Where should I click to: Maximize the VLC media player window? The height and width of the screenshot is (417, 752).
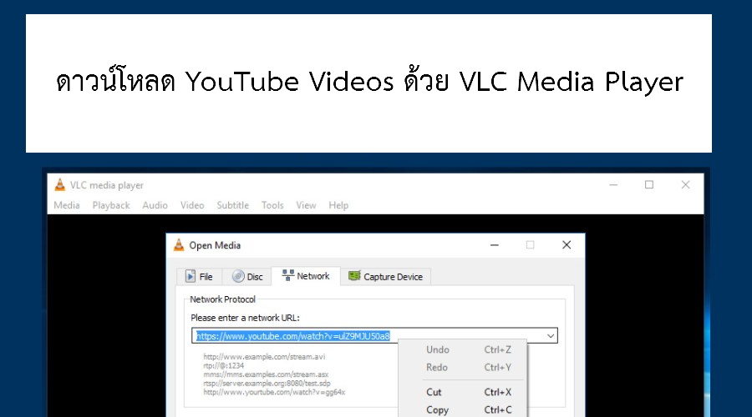tap(649, 185)
